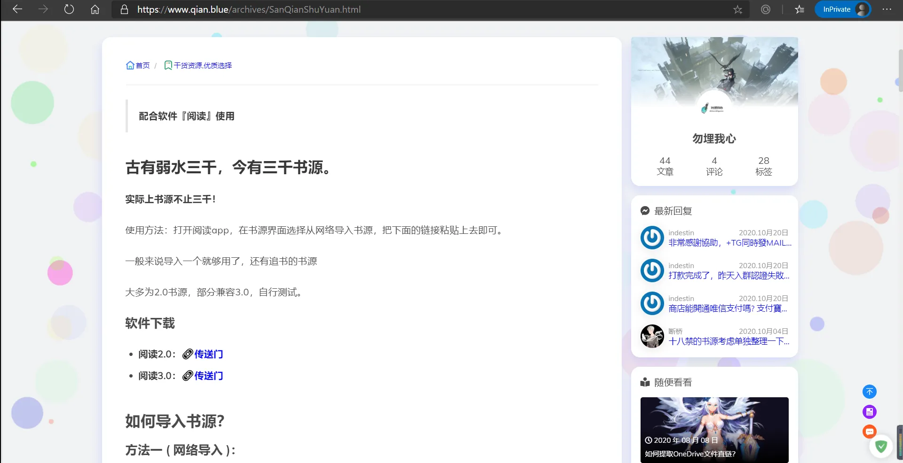
Task: View site security lock info
Action: [x=125, y=9]
